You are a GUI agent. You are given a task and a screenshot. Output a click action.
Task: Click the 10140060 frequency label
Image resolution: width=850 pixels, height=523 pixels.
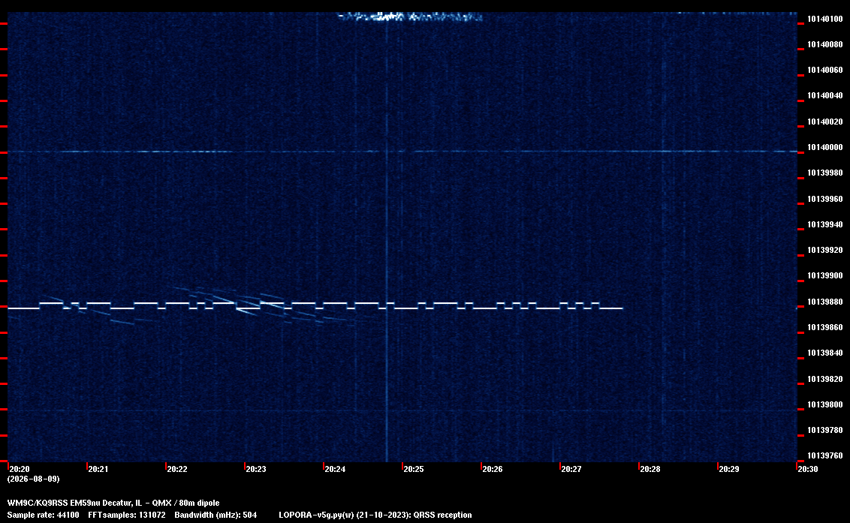[824, 70]
